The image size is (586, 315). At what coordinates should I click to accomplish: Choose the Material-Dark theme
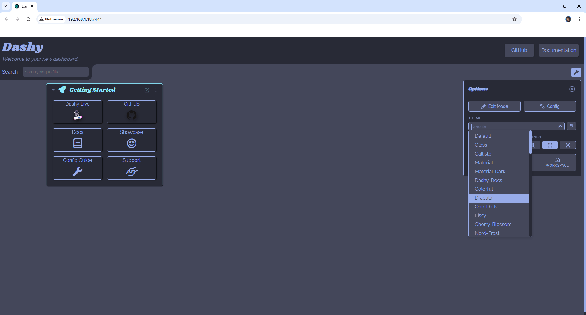click(499, 171)
